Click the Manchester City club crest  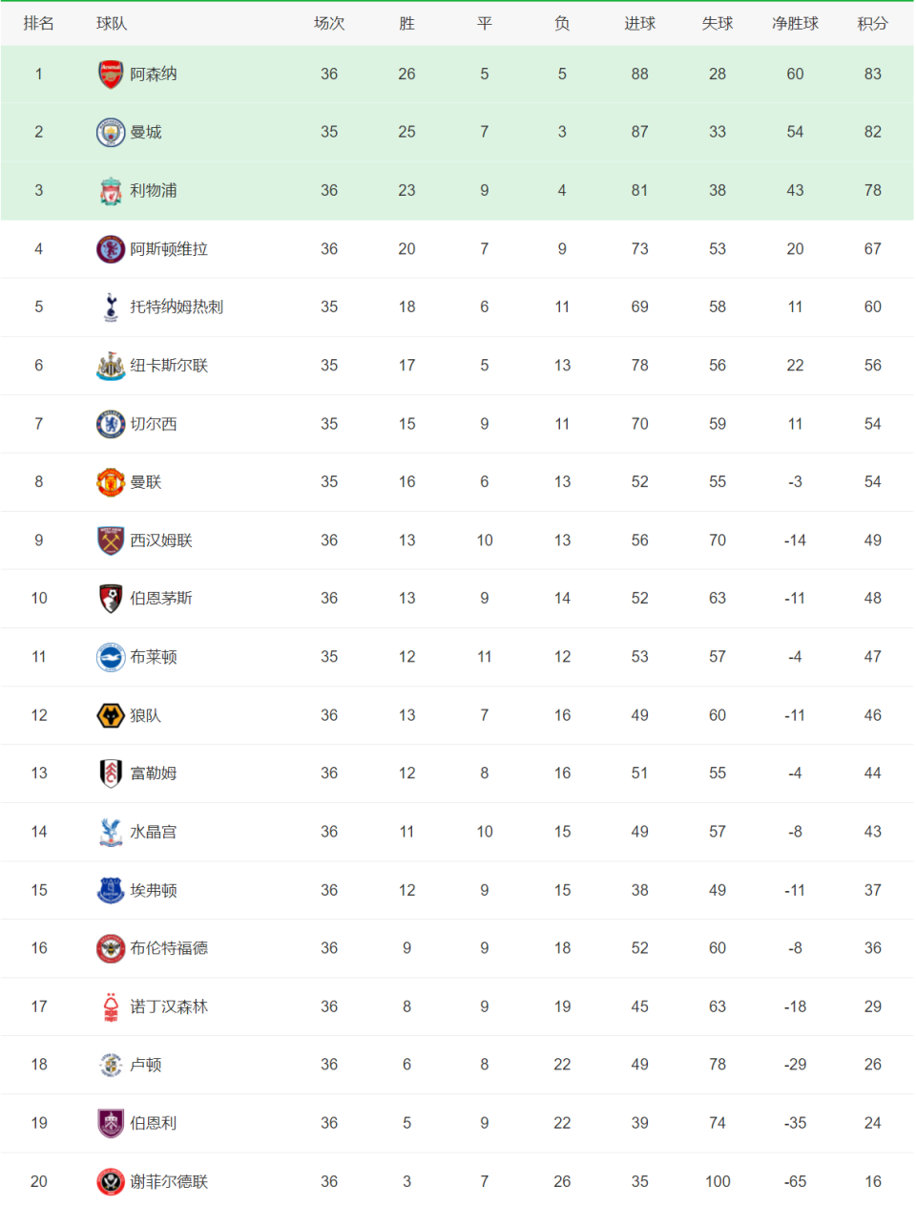coord(111,132)
